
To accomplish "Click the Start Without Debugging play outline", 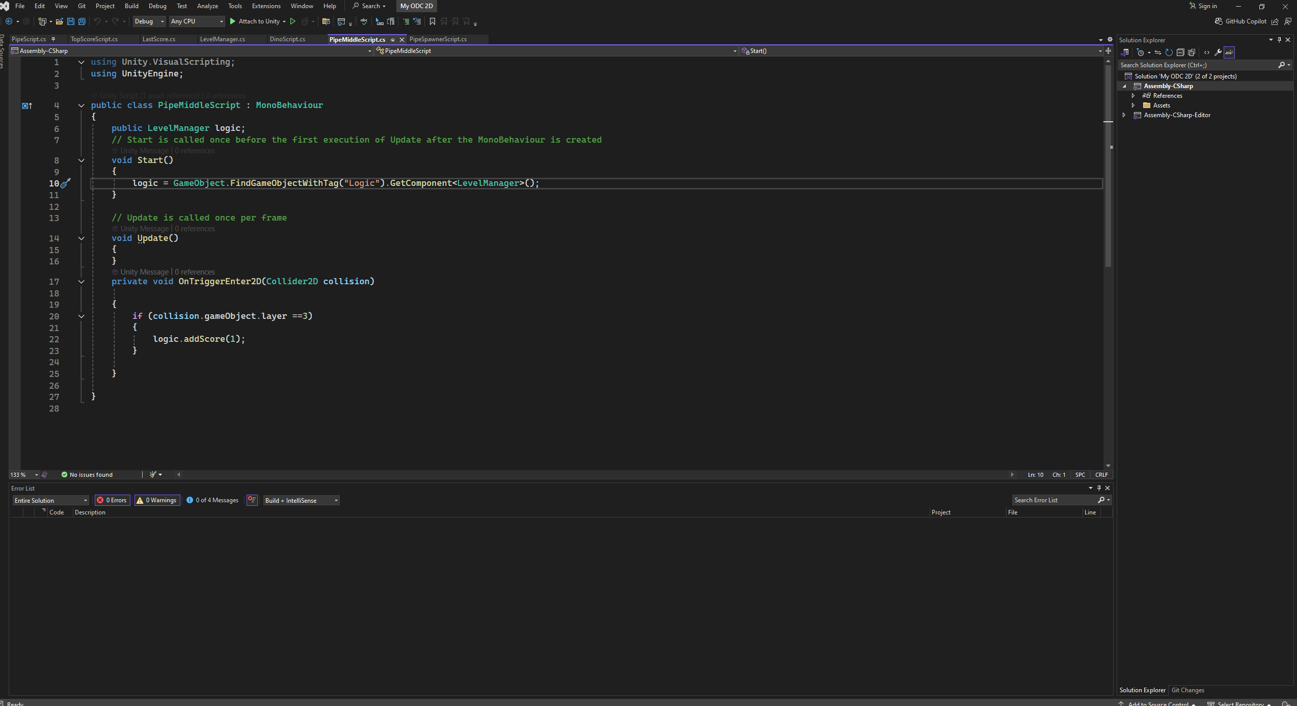I will [x=293, y=21].
